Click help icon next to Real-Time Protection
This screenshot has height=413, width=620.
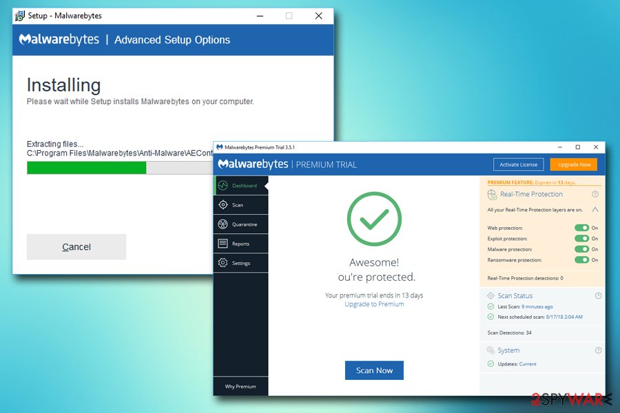[595, 194]
